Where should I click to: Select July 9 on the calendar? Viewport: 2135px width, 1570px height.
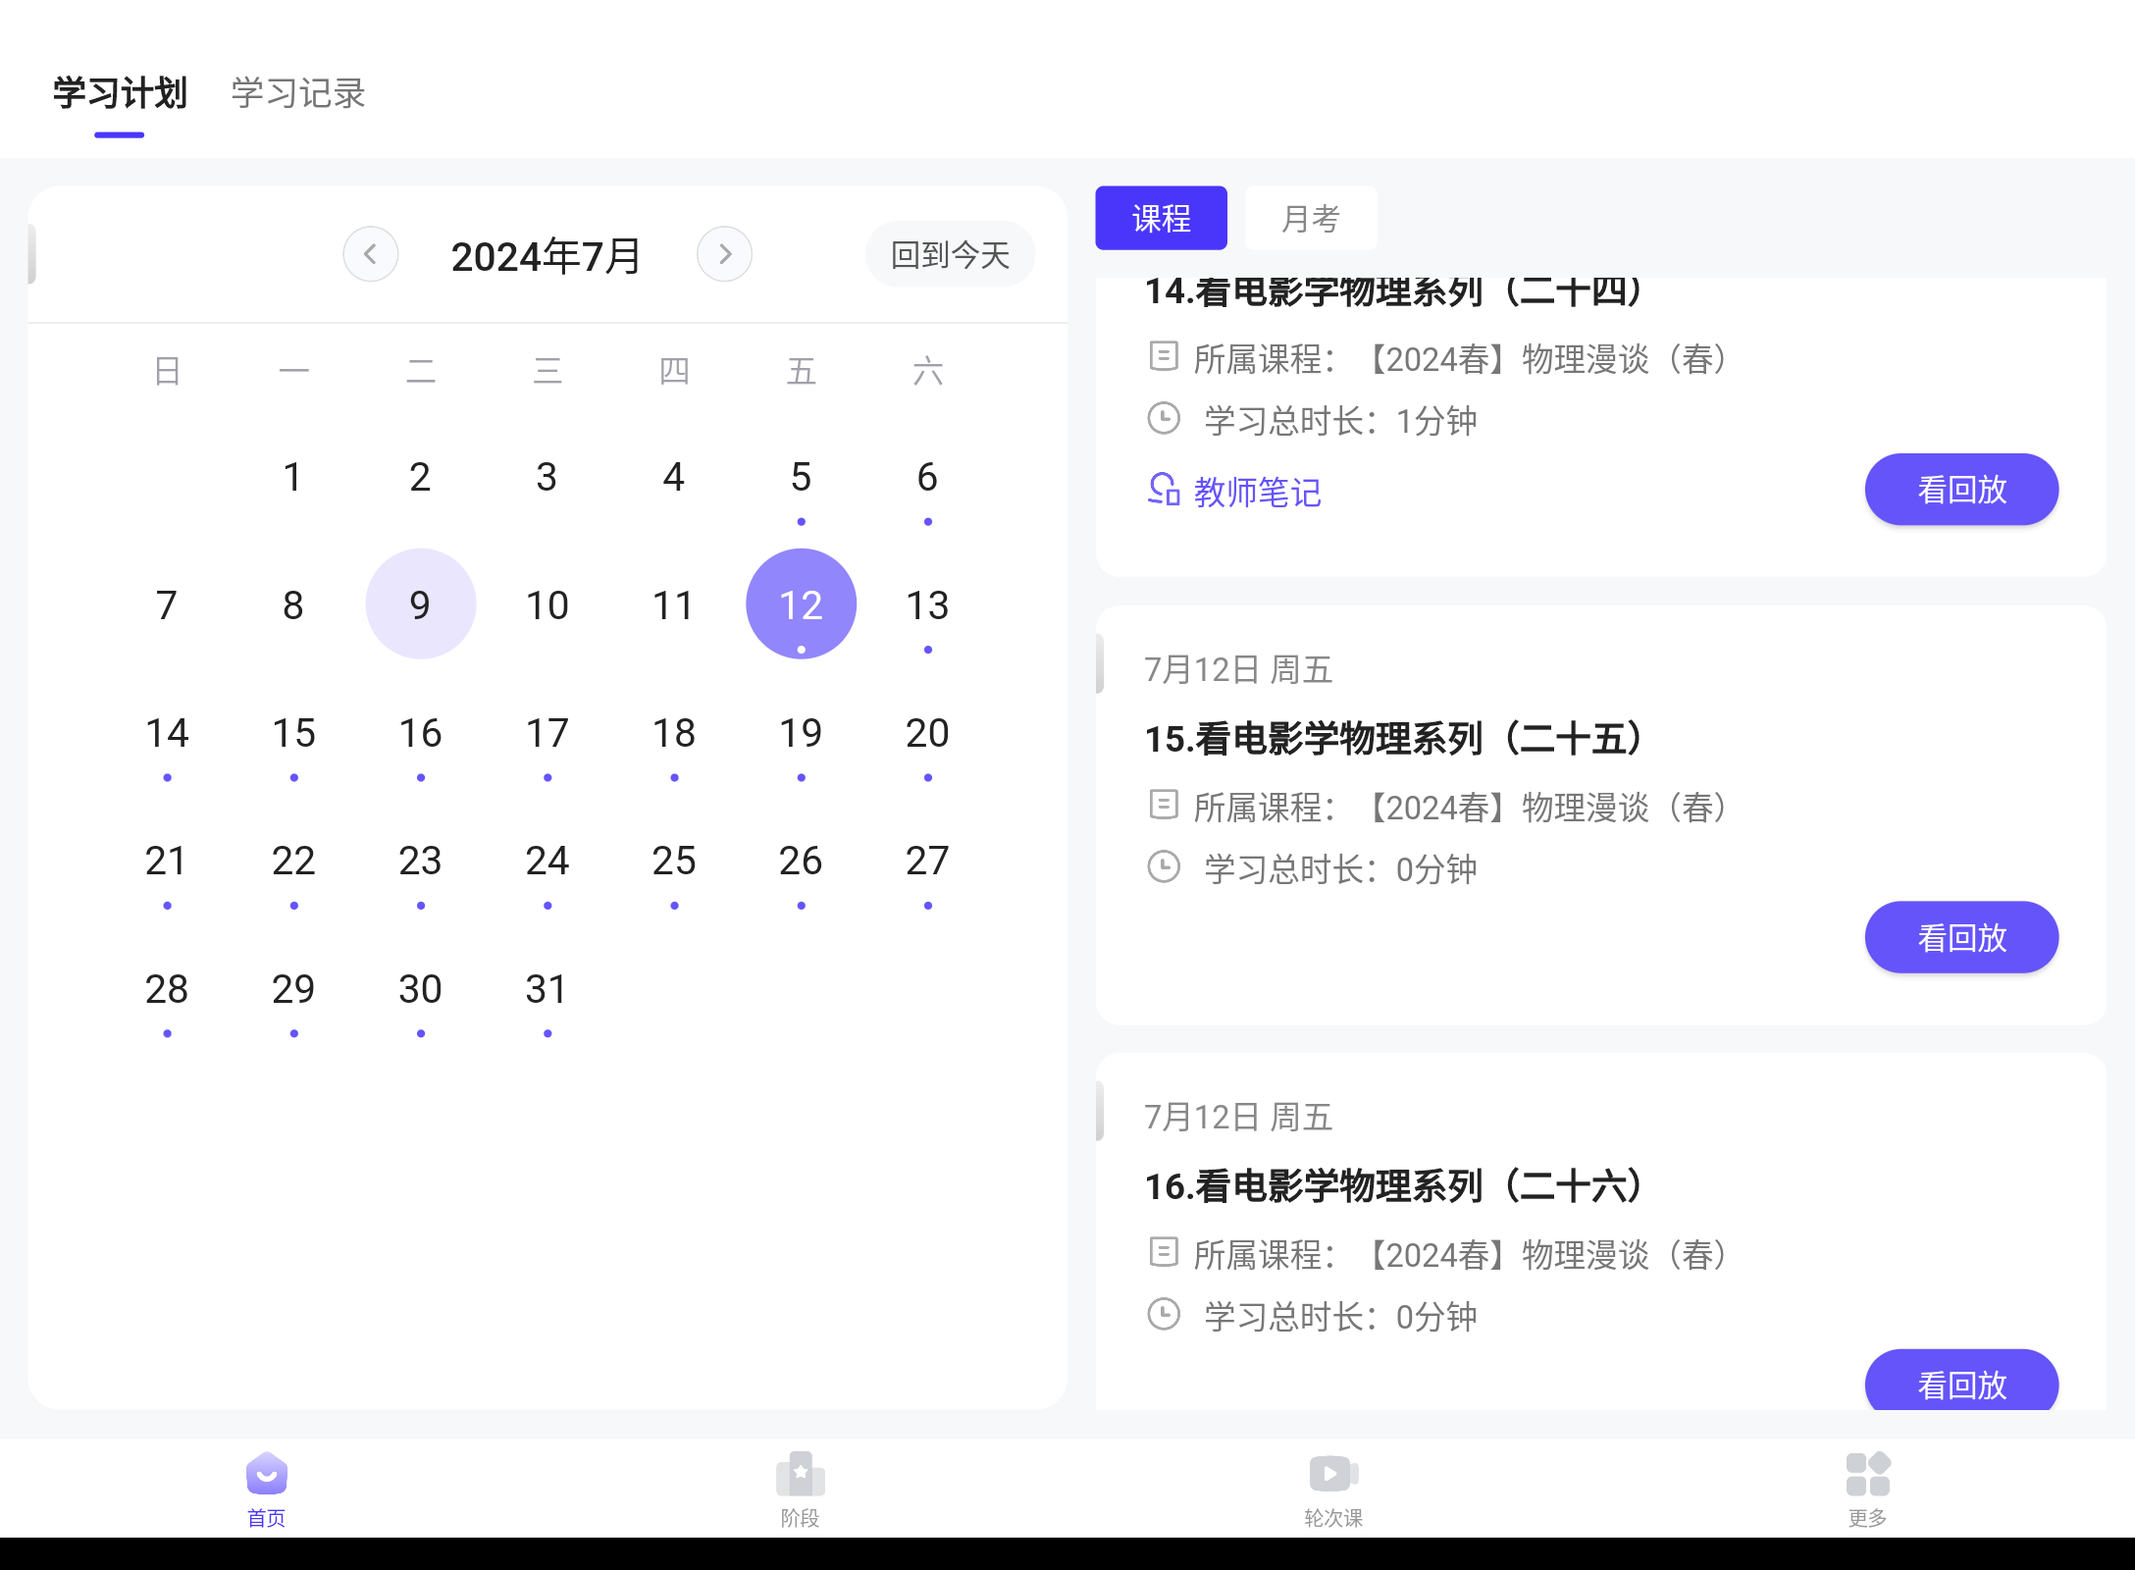(420, 604)
